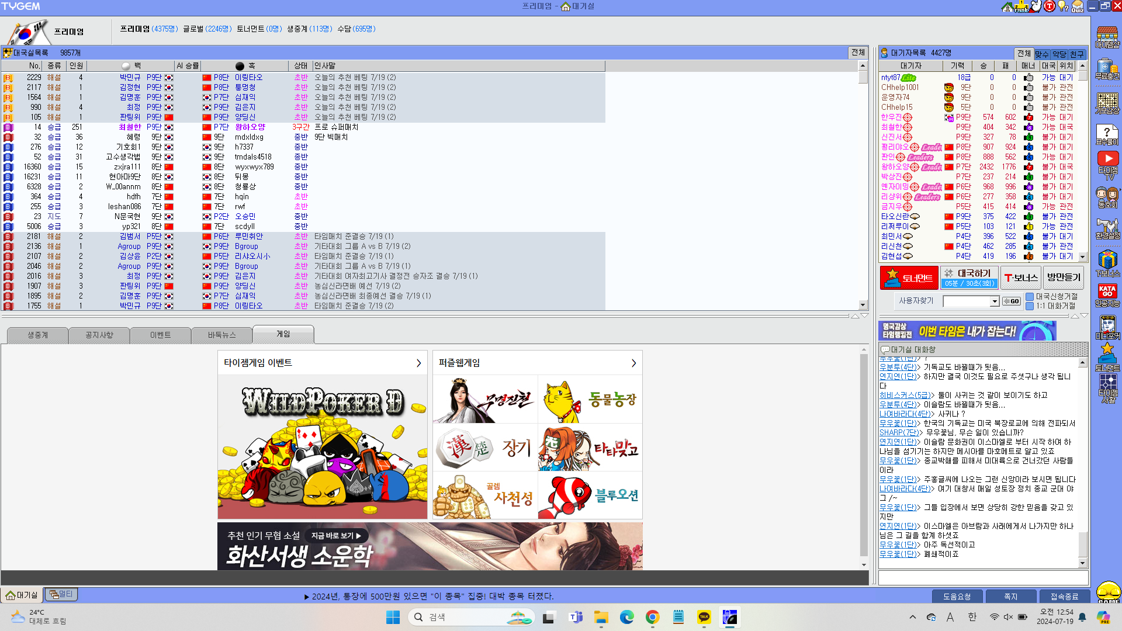The height and width of the screenshot is (631, 1122).
Task: Open File Explorer from the taskbar
Action: coord(601,617)
